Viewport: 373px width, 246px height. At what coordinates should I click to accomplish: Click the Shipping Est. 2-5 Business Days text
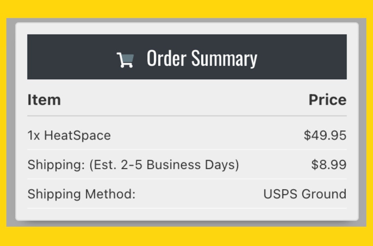[133, 165]
